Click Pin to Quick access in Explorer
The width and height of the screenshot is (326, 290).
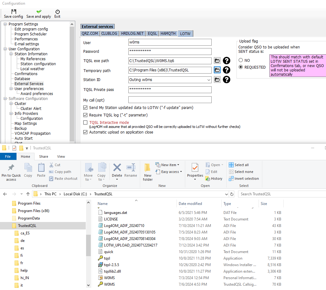point(11,172)
